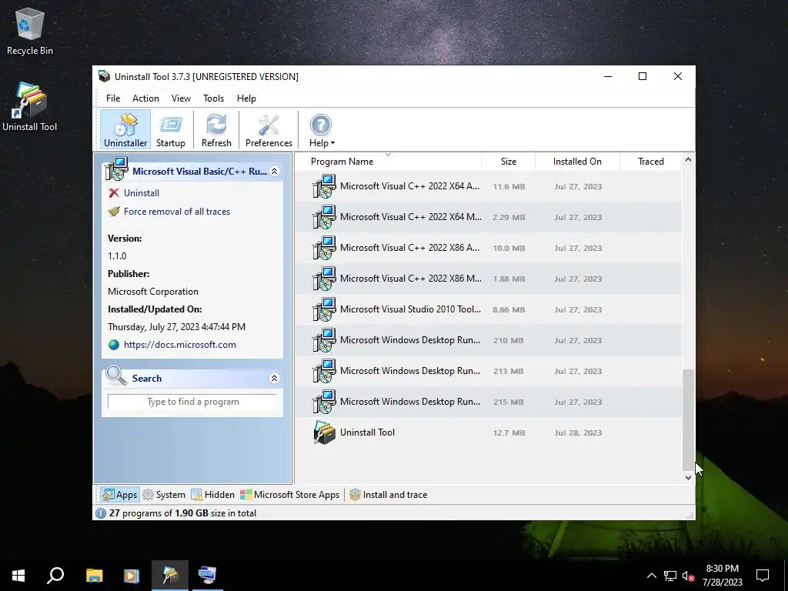The height and width of the screenshot is (591, 788).
Task: Click Force removal of all traces
Action: tap(177, 212)
